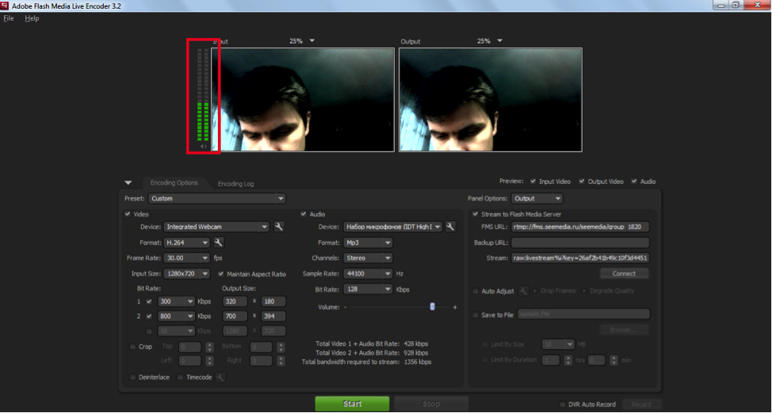The height and width of the screenshot is (413, 772).
Task: Enable the Auto Adjust checkbox
Action: 475,292
